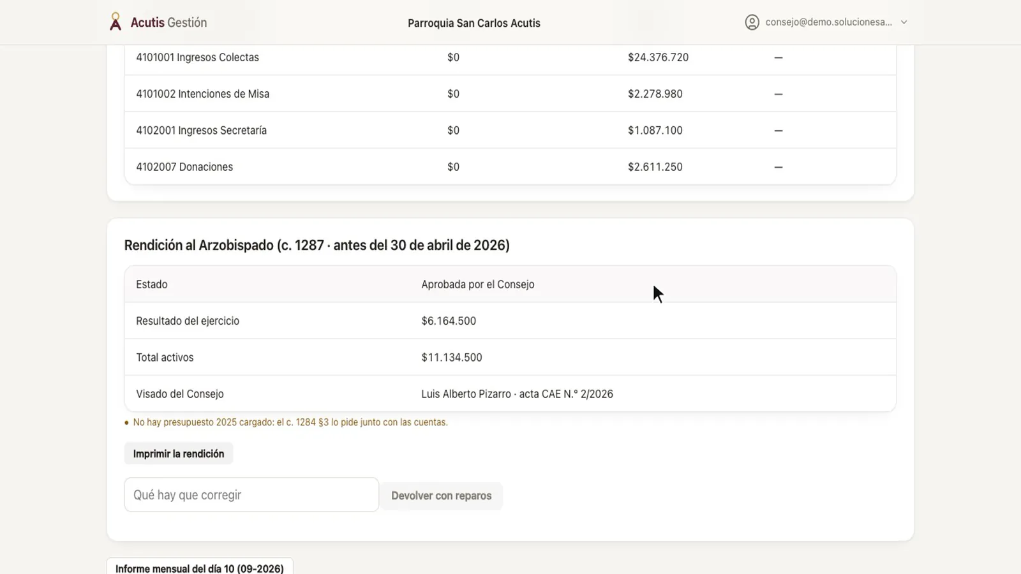Click the $2.278.980 amount cell

pos(655,94)
